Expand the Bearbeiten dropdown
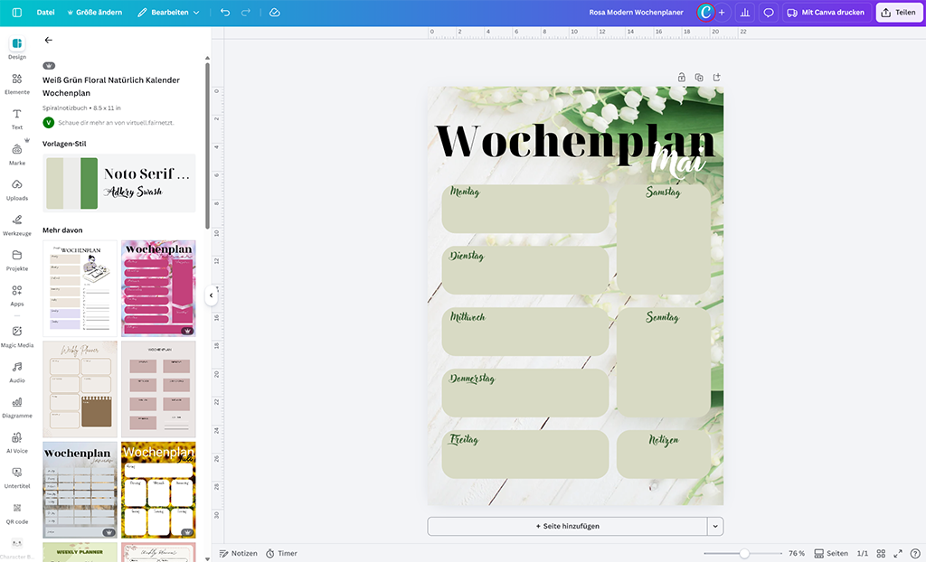Image resolution: width=926 pixels, height=562 pixels. coord(168,13)
